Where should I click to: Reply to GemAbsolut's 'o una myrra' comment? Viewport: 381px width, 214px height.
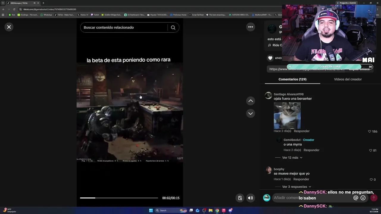pyautogui.click(x=311, y=150)
